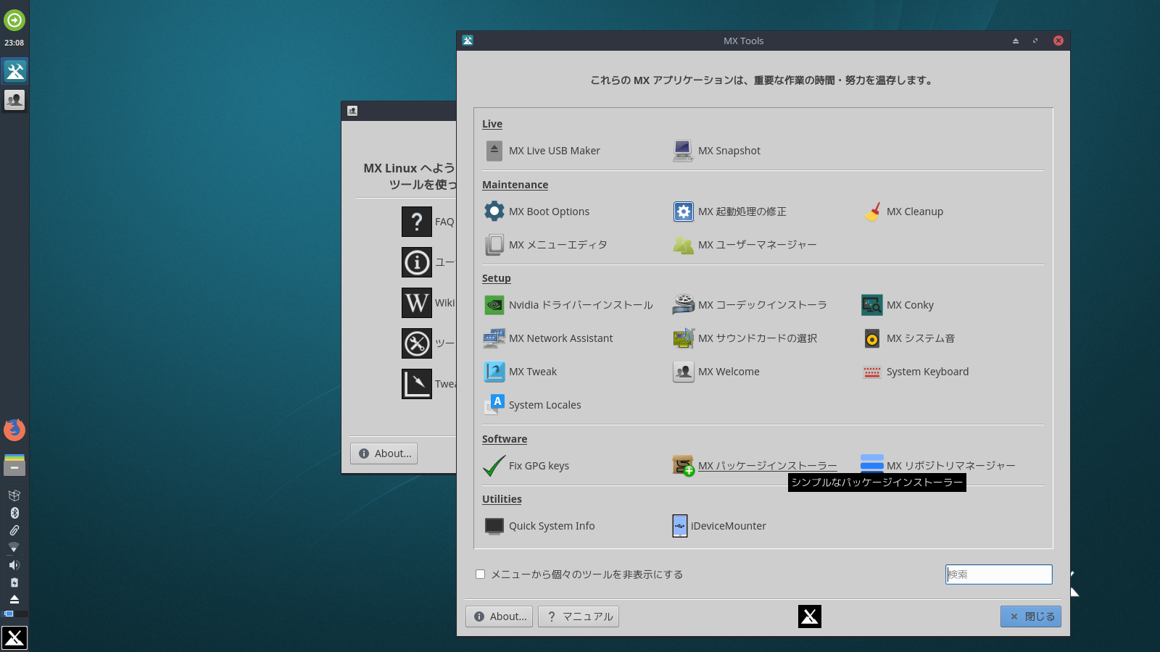Open MX リポジトリマネージャー
The width and height of the screenshot is (1160, 652).
coord(938,466)
